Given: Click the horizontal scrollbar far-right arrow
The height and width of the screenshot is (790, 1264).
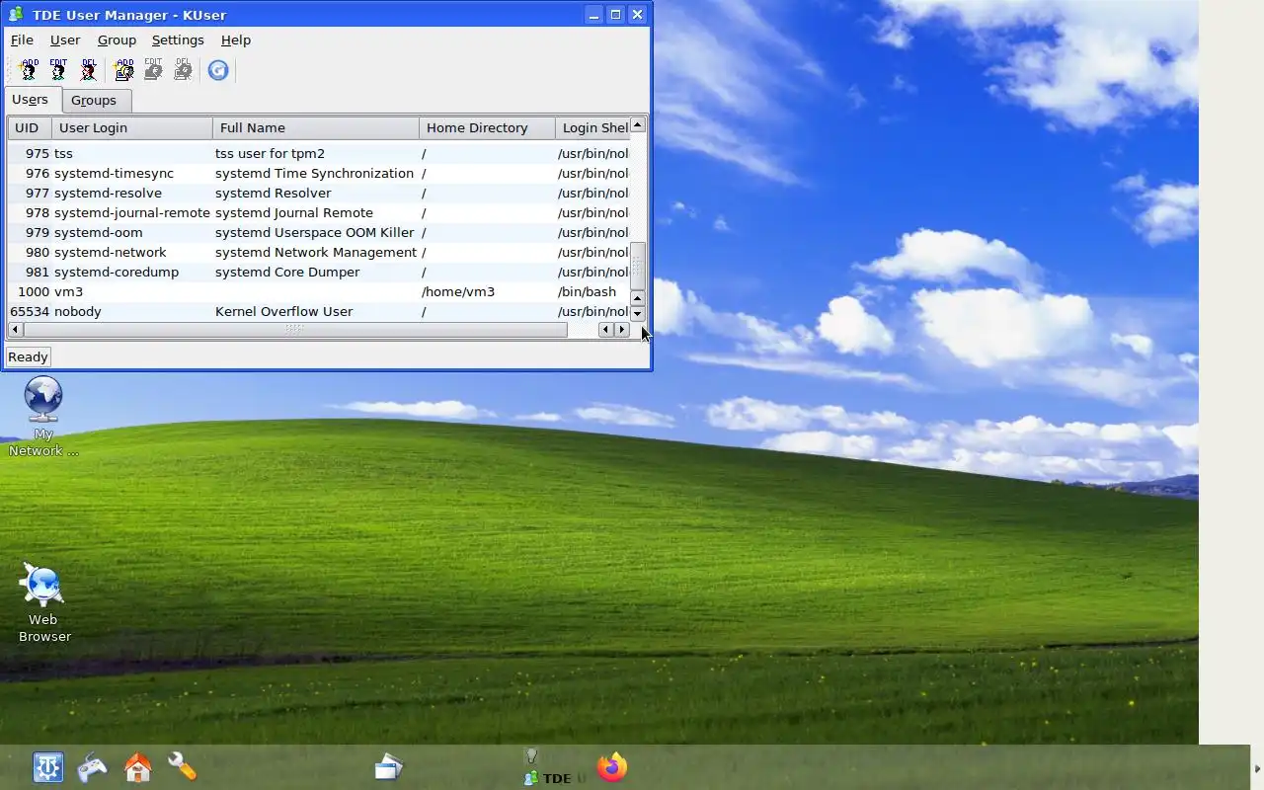Looking at the screenshot, I should click(x=622, y=330).
